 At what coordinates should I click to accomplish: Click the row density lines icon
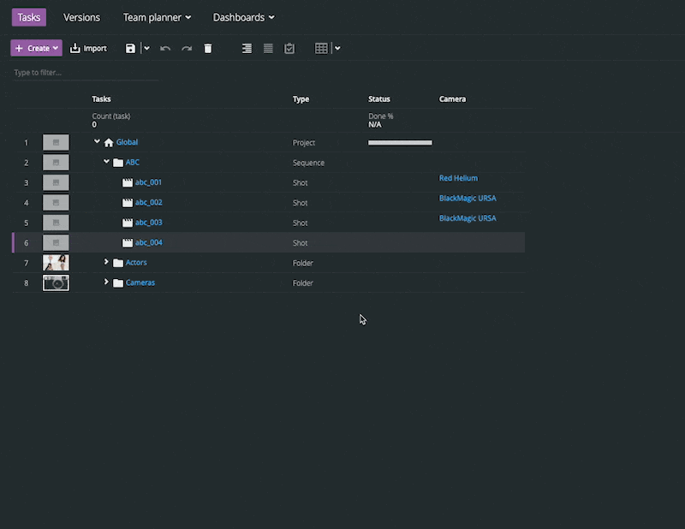[268, 49]
